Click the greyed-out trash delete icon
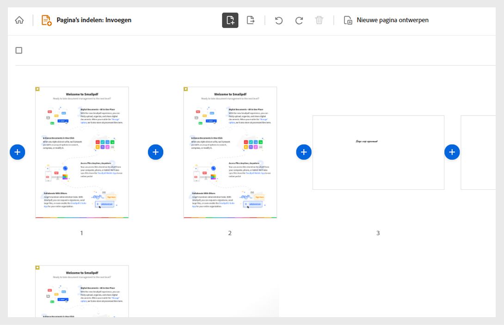This screenshot has width=504, height=325. click(x=319, y=20)
